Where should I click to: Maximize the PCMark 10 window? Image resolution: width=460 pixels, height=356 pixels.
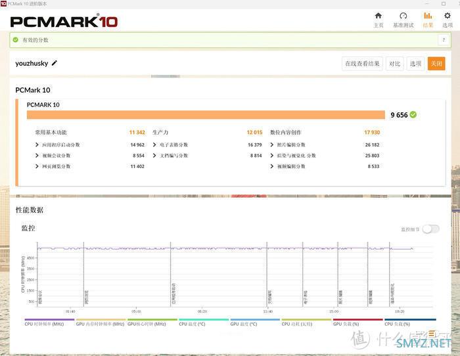tap(444, 4)
